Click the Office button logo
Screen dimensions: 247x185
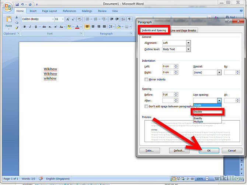(x=8, y=8)
